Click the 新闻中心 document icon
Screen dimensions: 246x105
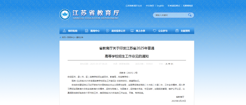pos(87,31)
